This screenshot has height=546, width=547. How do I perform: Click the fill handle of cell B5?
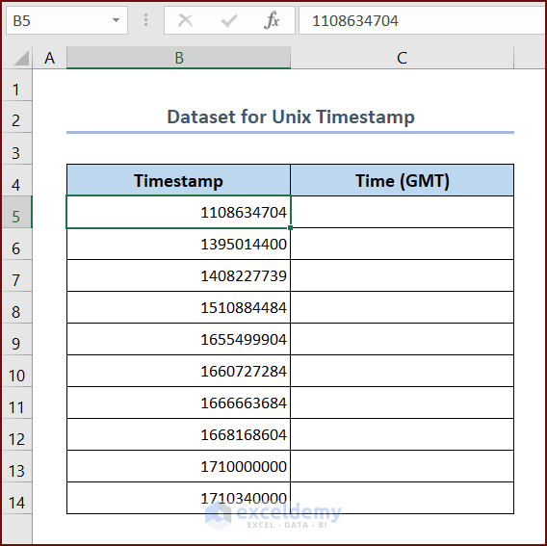pyautogui.click(x=290, y=228)
